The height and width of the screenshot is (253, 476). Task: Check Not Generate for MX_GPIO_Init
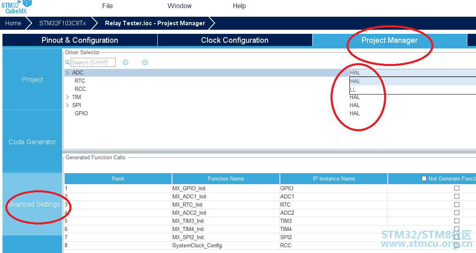coord(456,188)
